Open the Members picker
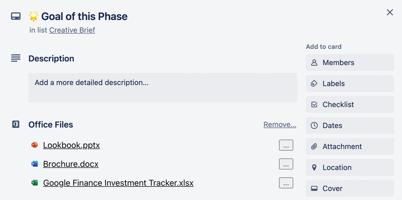The height and width of the screenshot is (200, 402). point(350,63)
